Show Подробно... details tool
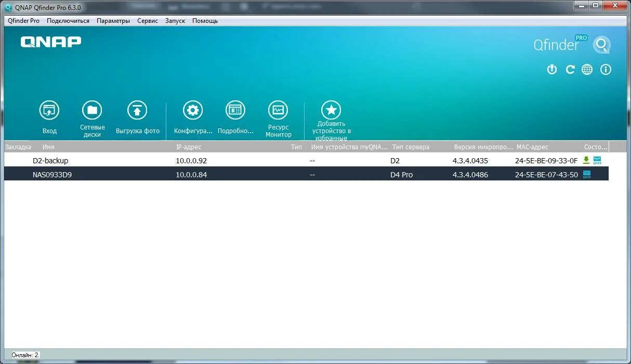Screen dimensions: 631x364 tap(235, 118)
